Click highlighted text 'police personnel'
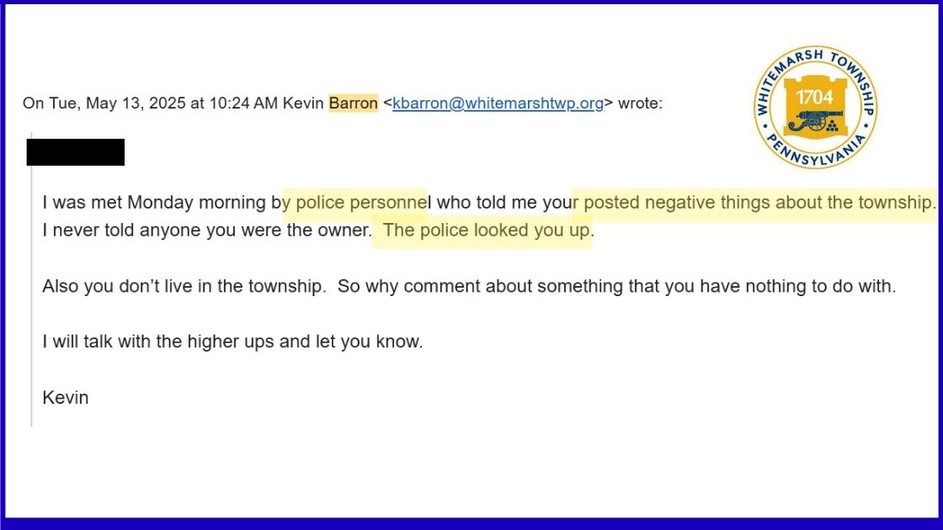This screenshot has height=530, width=943. [x=361, y=203]
